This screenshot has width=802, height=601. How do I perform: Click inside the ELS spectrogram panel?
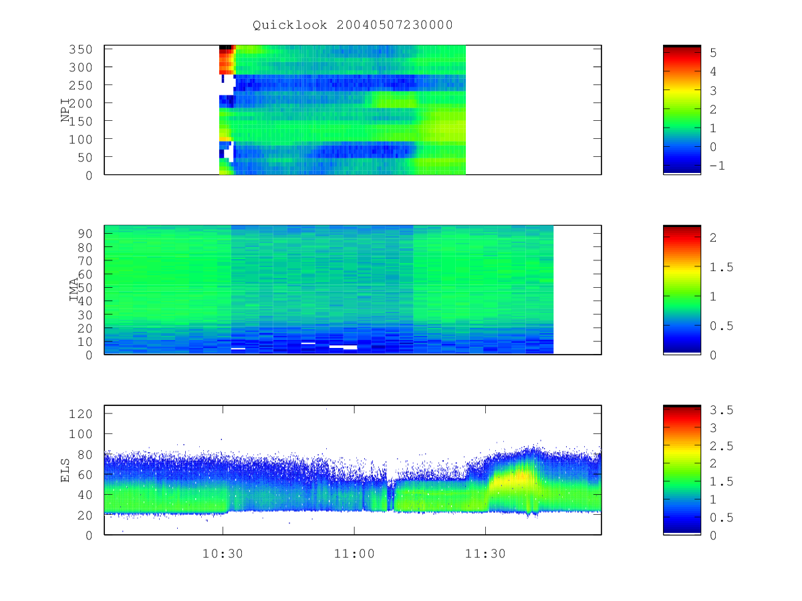(x=353, y=469)
